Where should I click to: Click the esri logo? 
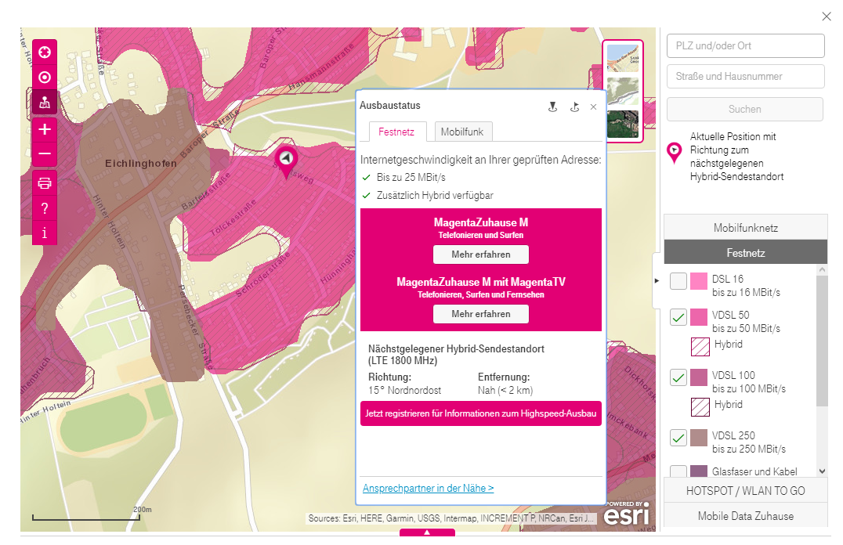click(x=627, y=514)
